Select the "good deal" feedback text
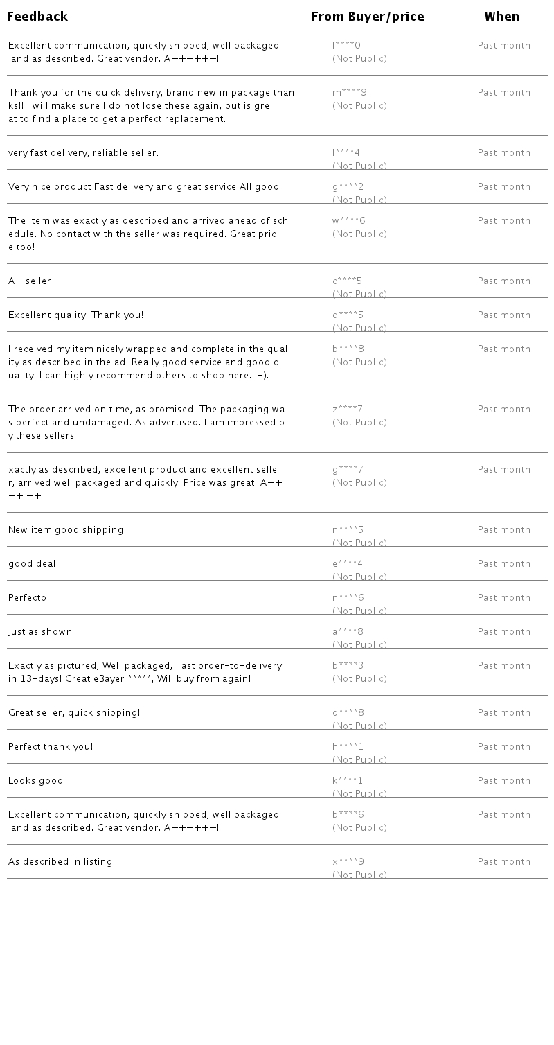The width and height of the screenshot is (554, 1045). click(x=32, y=564)
